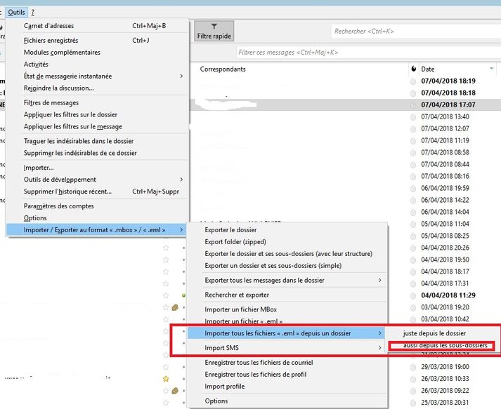
Task: Expand Exporter tous les messages dans le dossier
Action: click(x=287, y=280)
